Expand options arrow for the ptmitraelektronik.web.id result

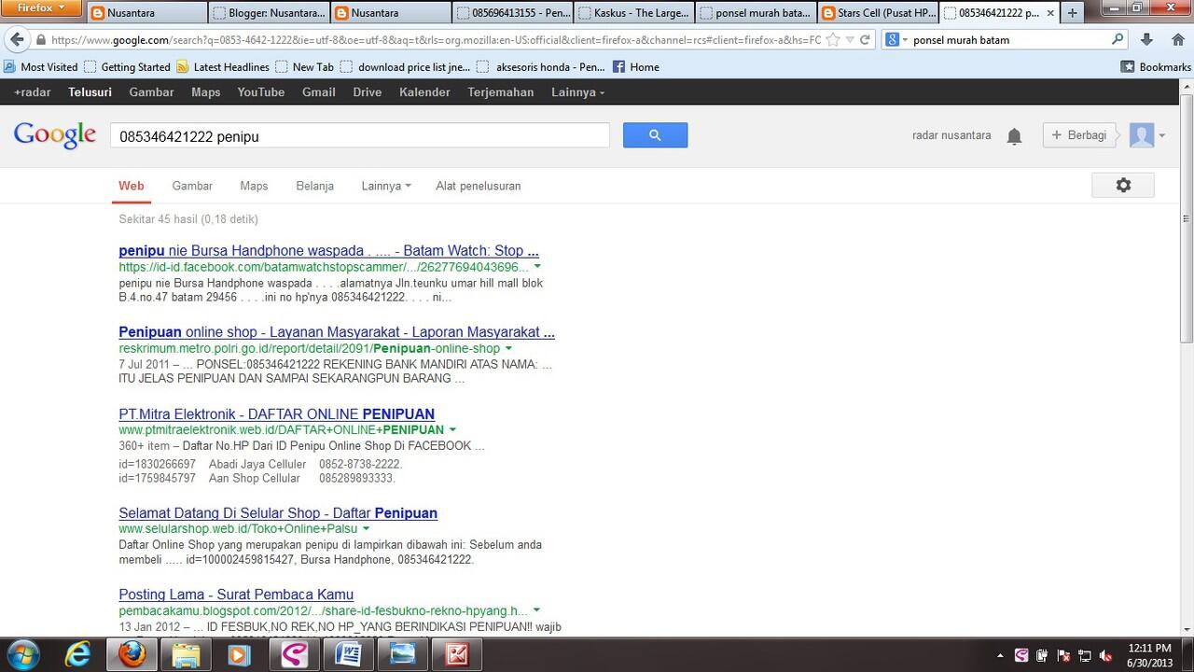pos(452,429)
